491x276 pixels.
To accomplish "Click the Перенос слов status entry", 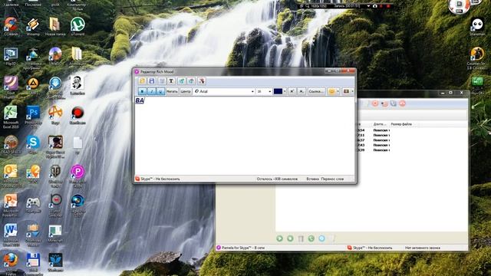I will pyautogui.click(x=332, y=179).
